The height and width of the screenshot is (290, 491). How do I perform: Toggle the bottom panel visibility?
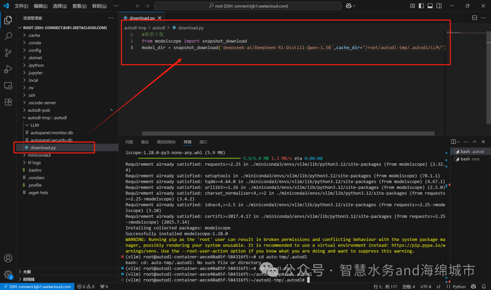430,5
